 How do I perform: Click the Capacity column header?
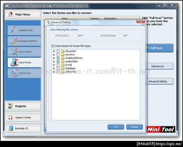[95, 18]
